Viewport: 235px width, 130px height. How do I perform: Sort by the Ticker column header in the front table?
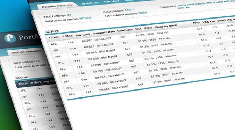click(54, 37)
